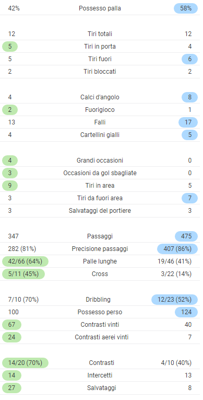Image resolution: width=203 pixels, height=400 pixels.
Task: Click the Tiri fuori blue 6 badge
Action: (x=190, y=59)
